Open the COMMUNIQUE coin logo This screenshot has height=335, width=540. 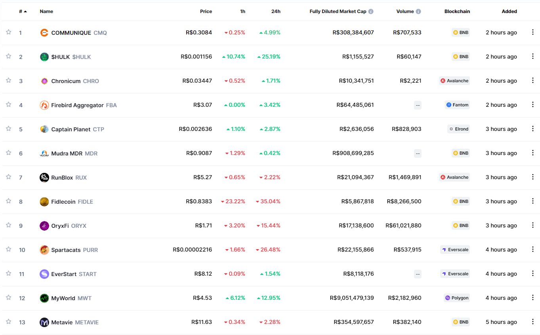tap(44, 32)
